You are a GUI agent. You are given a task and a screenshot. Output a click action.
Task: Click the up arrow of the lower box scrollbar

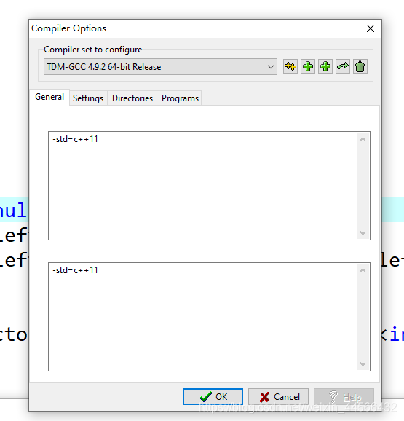coord(363,270)
